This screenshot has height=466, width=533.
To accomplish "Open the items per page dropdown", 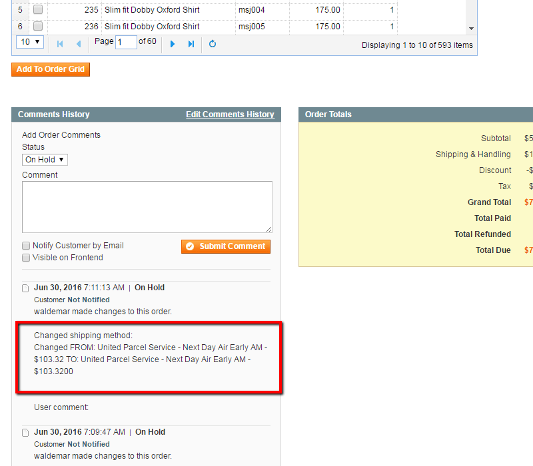I will pos(29,42).
